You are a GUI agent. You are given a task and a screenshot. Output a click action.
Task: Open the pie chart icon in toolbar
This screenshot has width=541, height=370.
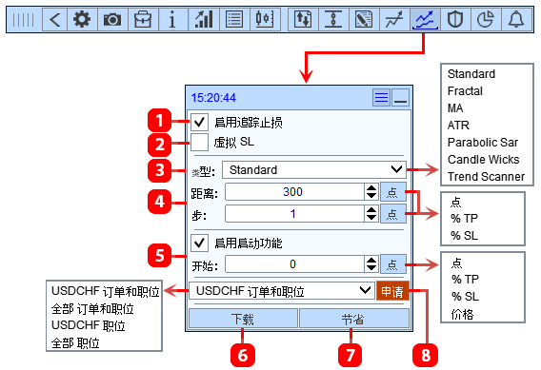[x=486, y=20]
